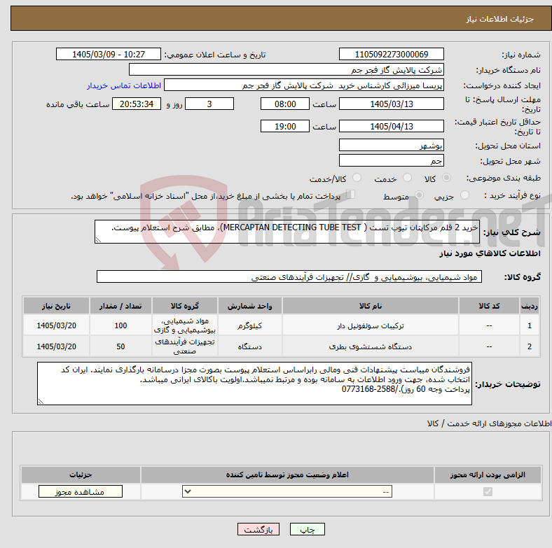
Task: Click the remaining days field showing 3
Action: (209, 104)
